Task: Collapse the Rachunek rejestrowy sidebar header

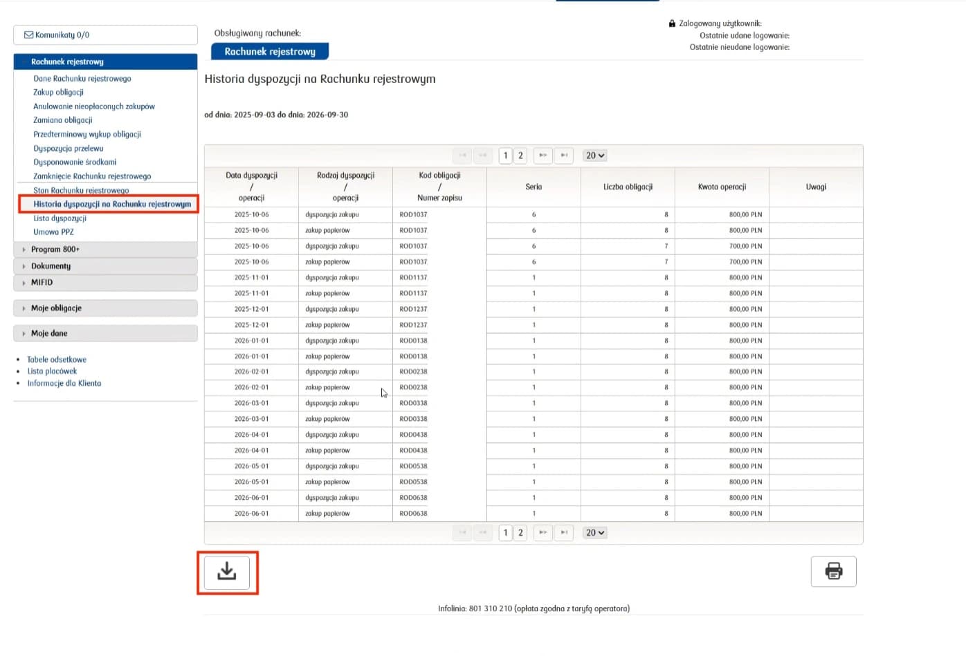Action: (105, 62)
